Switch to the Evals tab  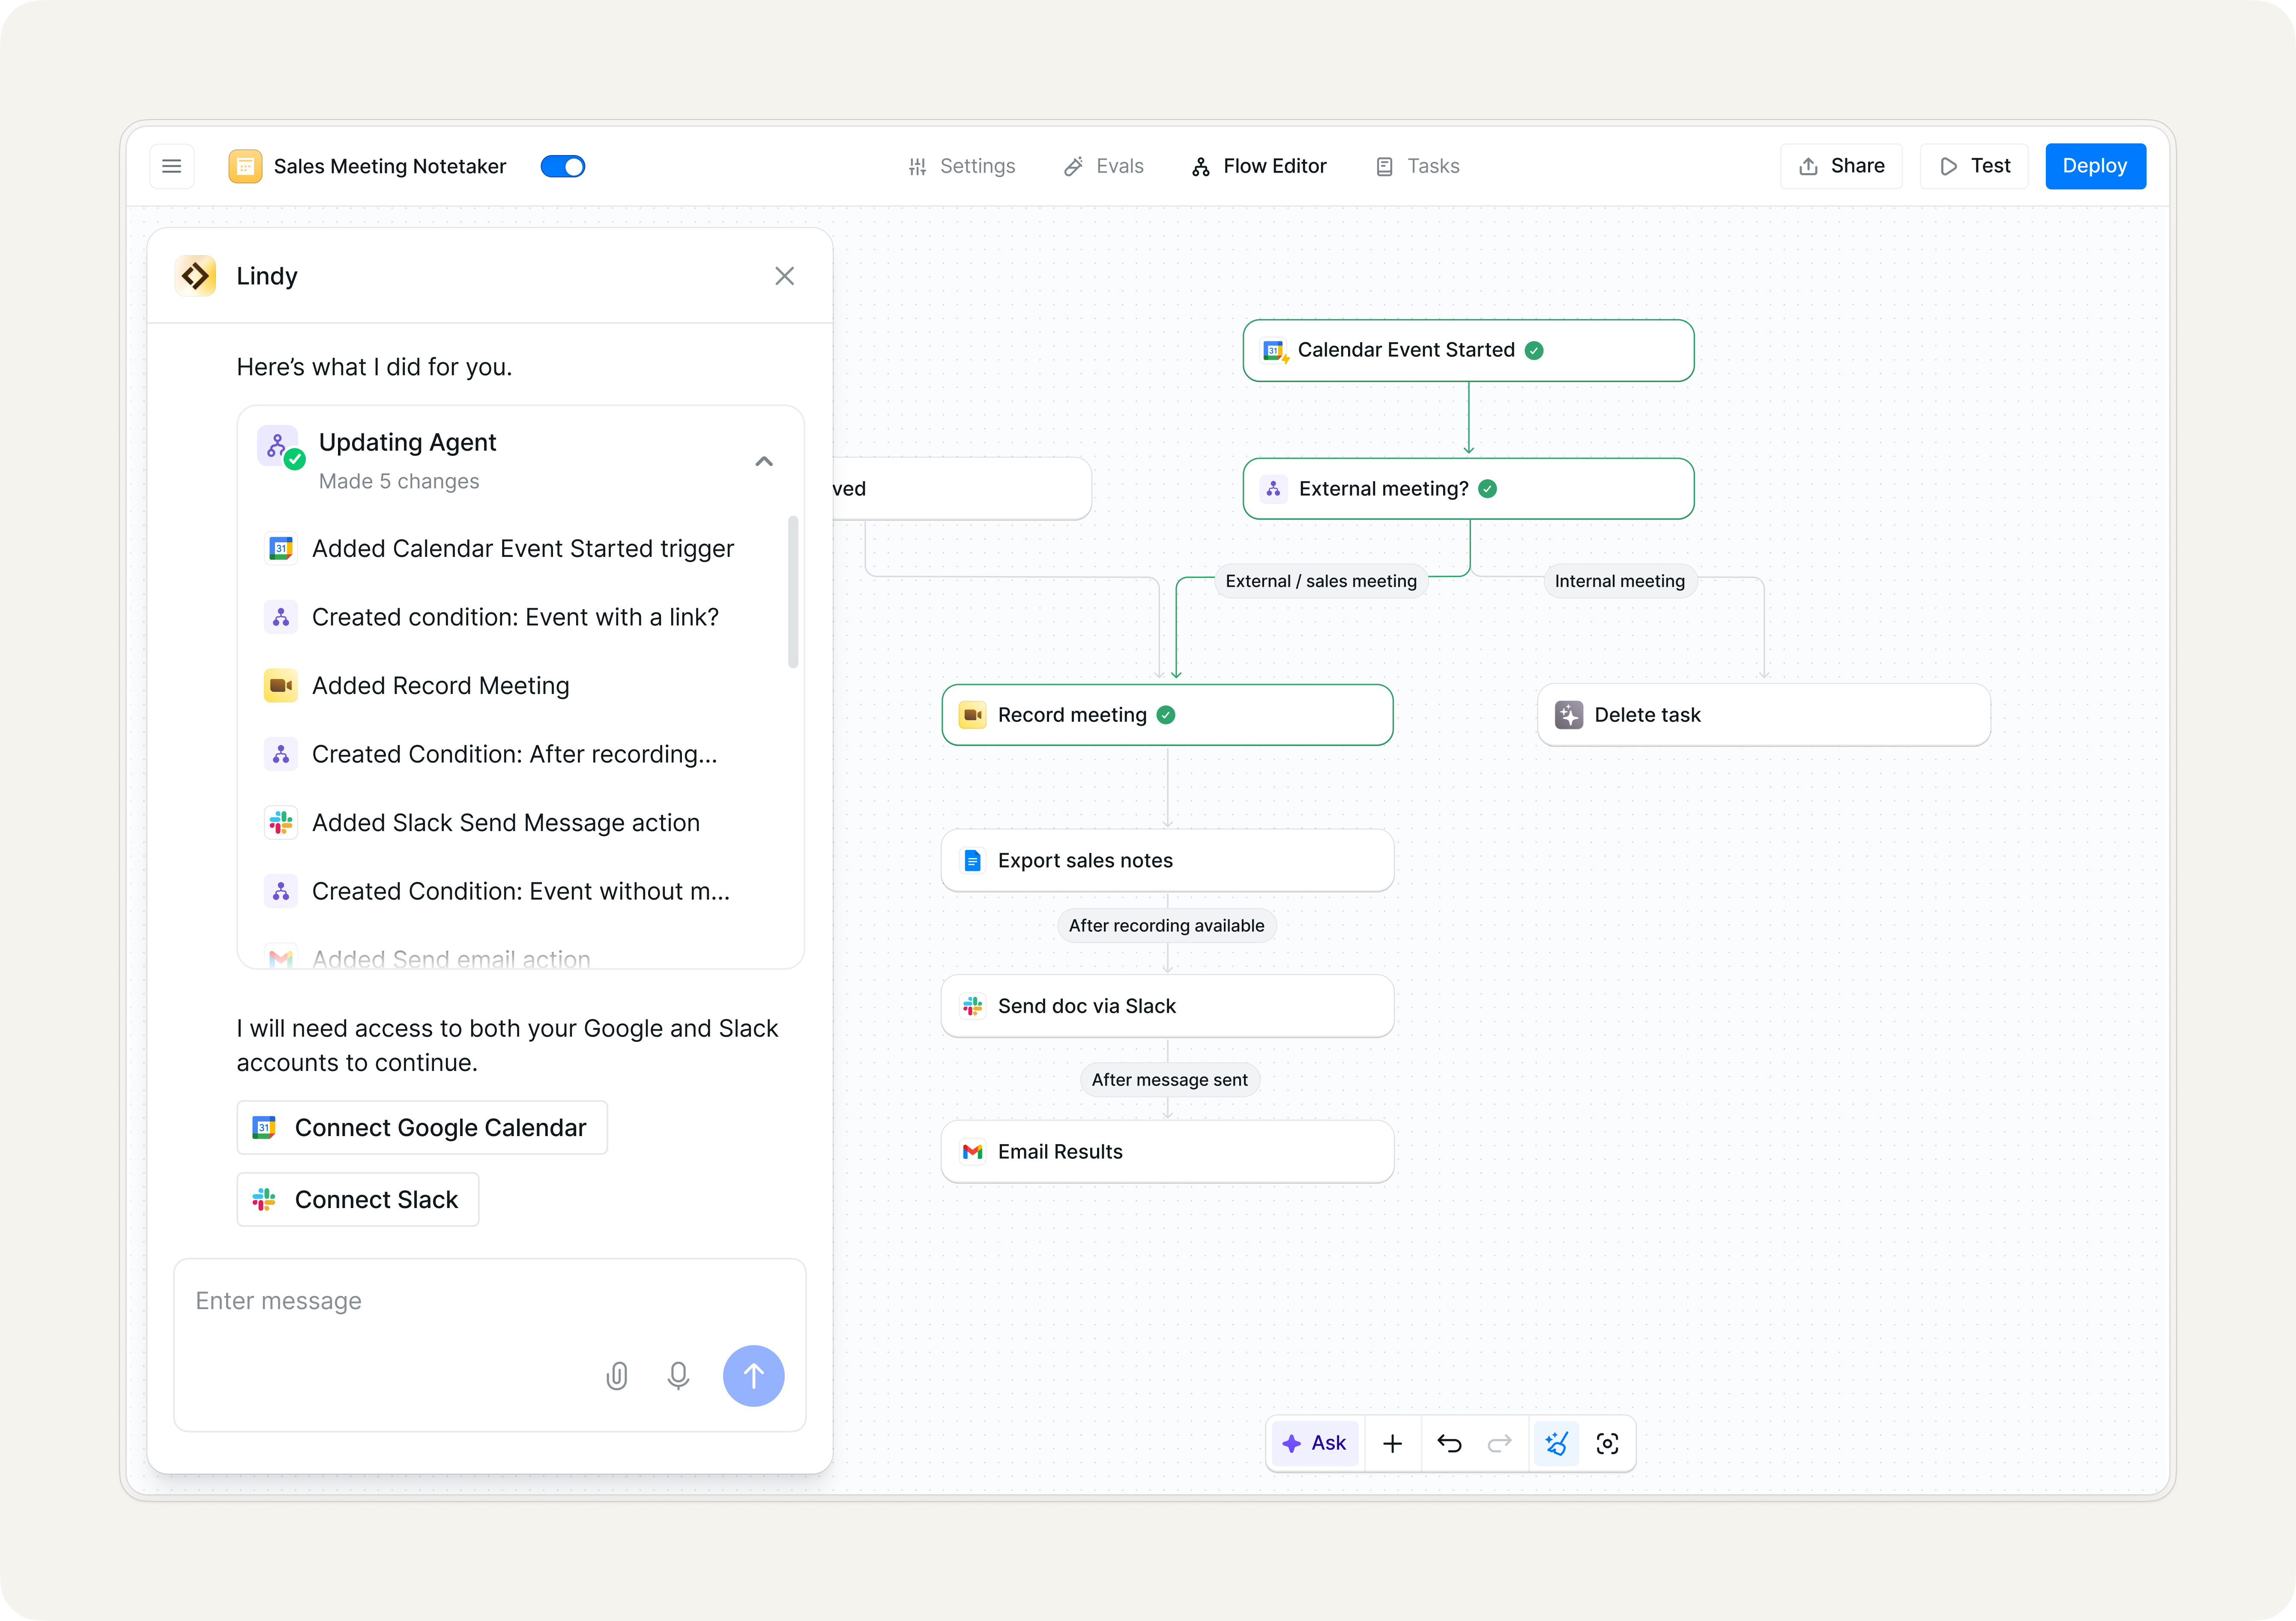point(1104,166)
